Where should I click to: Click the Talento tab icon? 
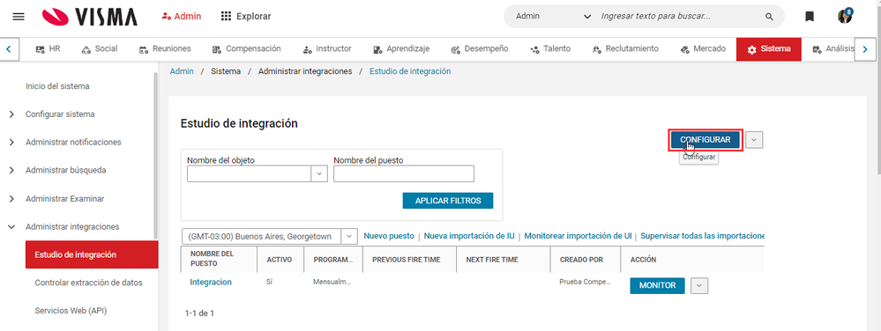tap(534, 49)
